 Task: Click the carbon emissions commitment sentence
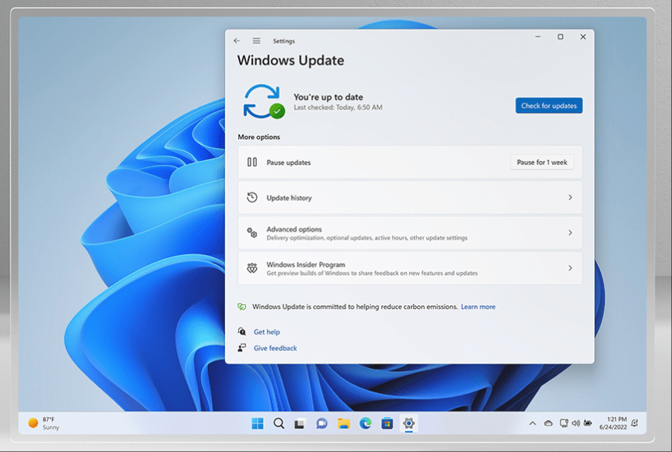(x=355, y=307)
